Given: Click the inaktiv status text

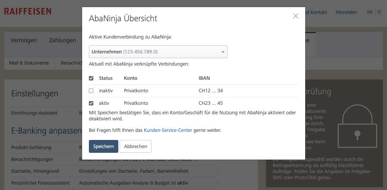Looking at the screenshot, I should (x=106, y=91).
